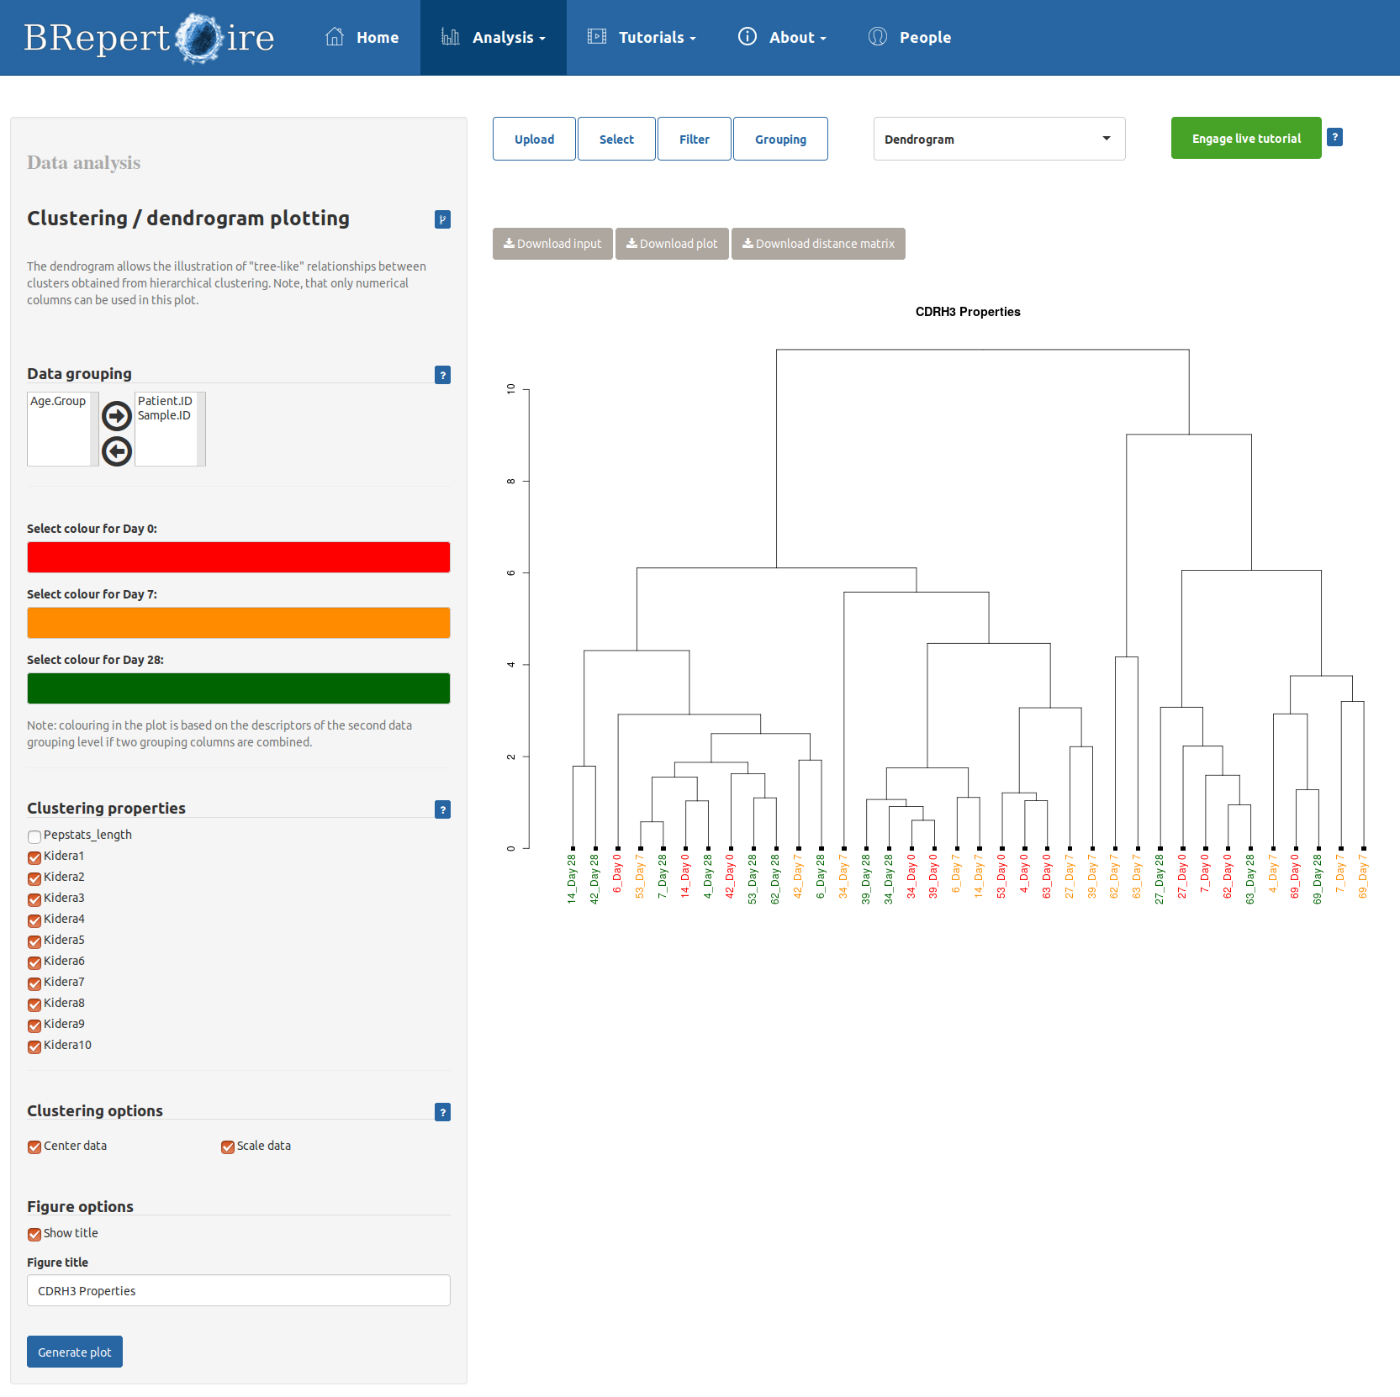Open help icon beside Clustering properties
This screenshot has width=1400, height=1397.
(442, 809)
